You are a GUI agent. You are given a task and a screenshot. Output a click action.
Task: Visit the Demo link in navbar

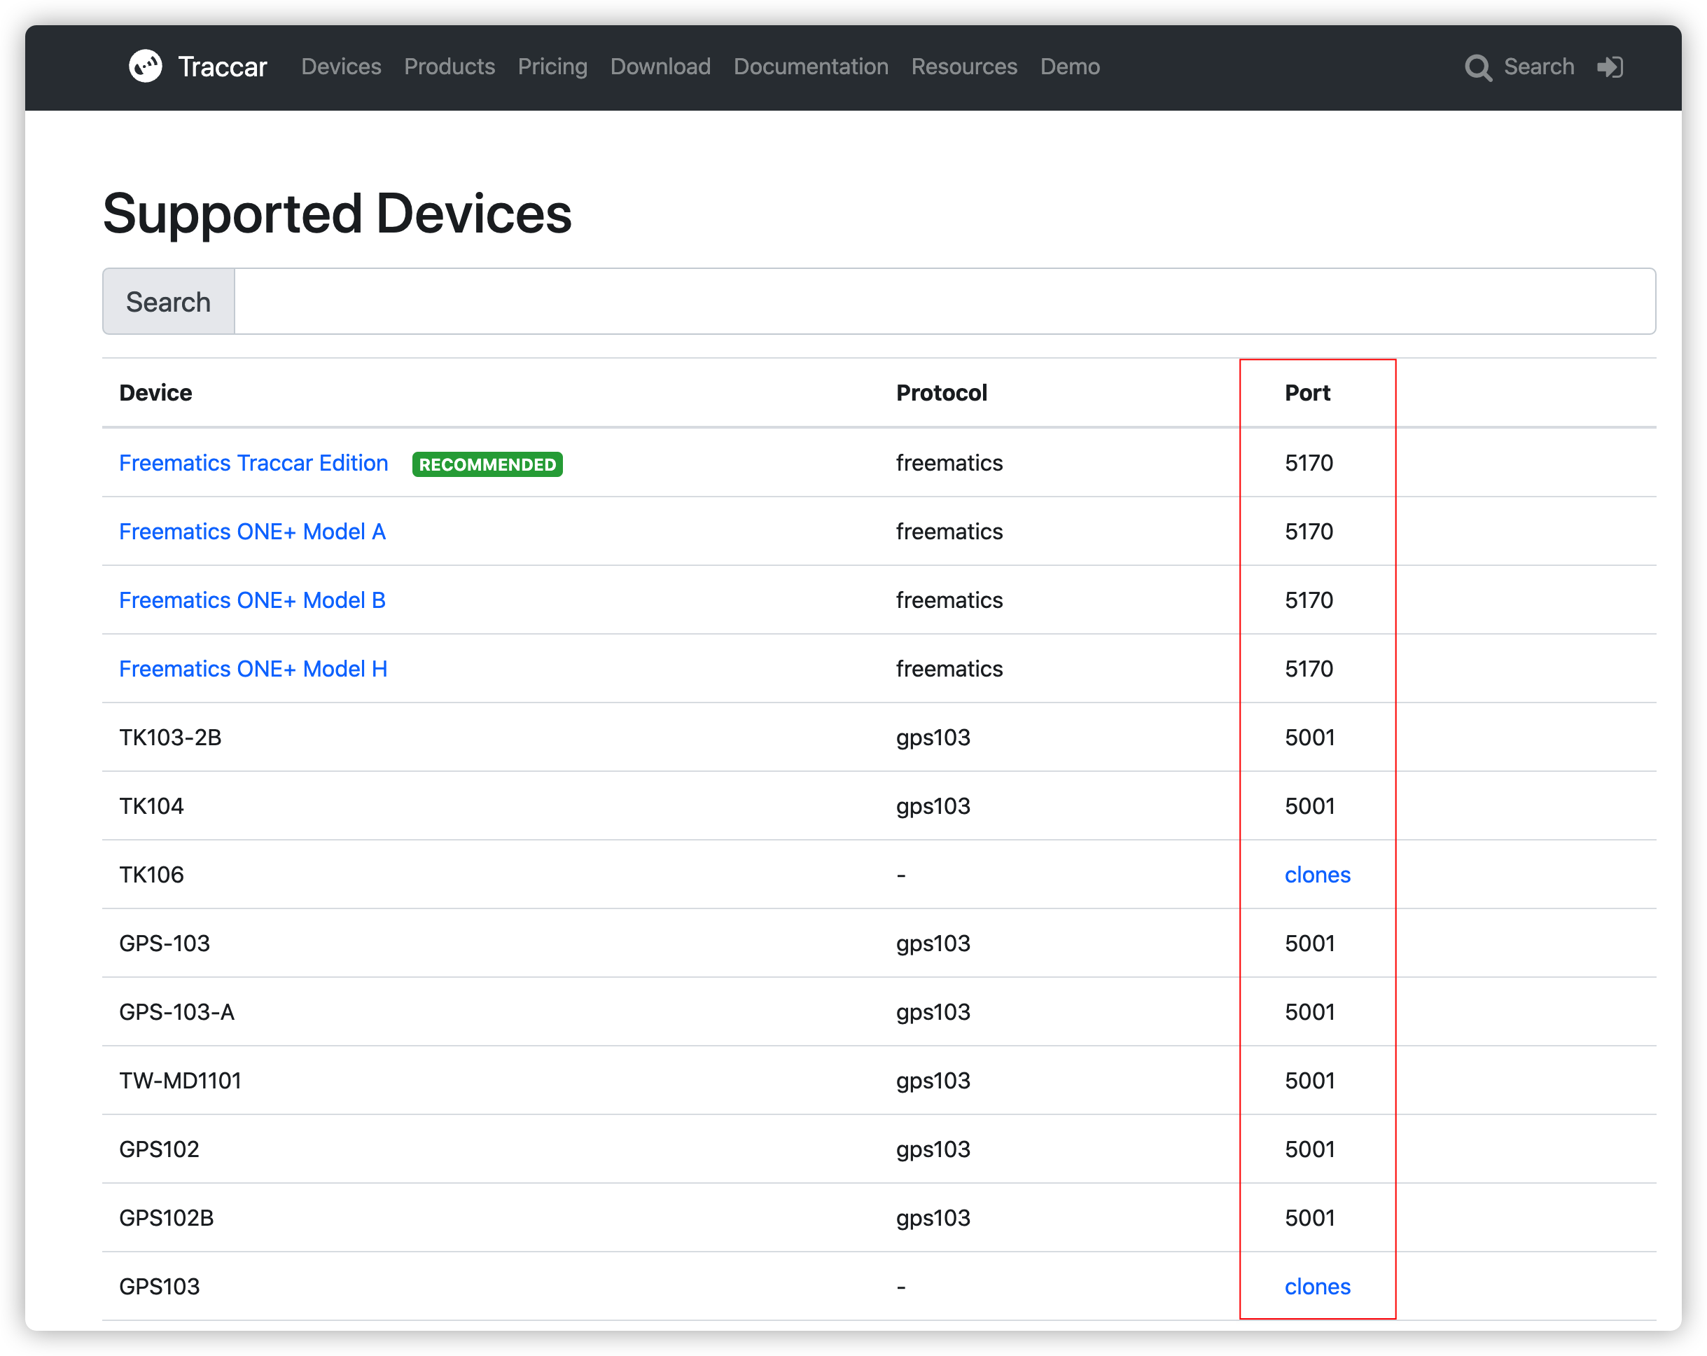click(x=1070, y=67)
